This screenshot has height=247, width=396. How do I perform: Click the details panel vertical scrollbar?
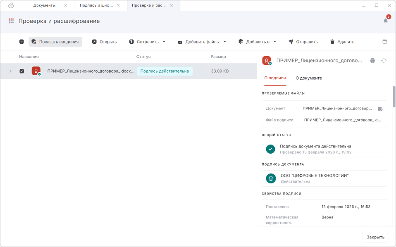[x=394, y=97]
